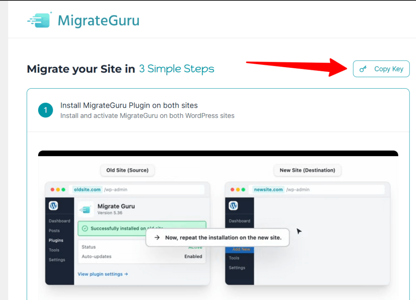
Task: Open Tools in the new site sidebar
Action: tap(234, 258)
